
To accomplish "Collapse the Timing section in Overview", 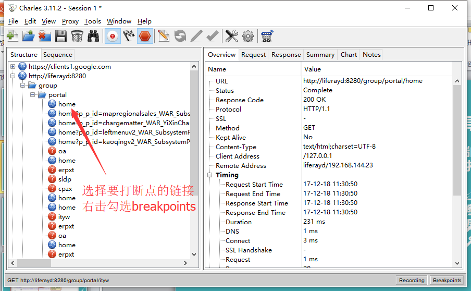I will (209, 175).
